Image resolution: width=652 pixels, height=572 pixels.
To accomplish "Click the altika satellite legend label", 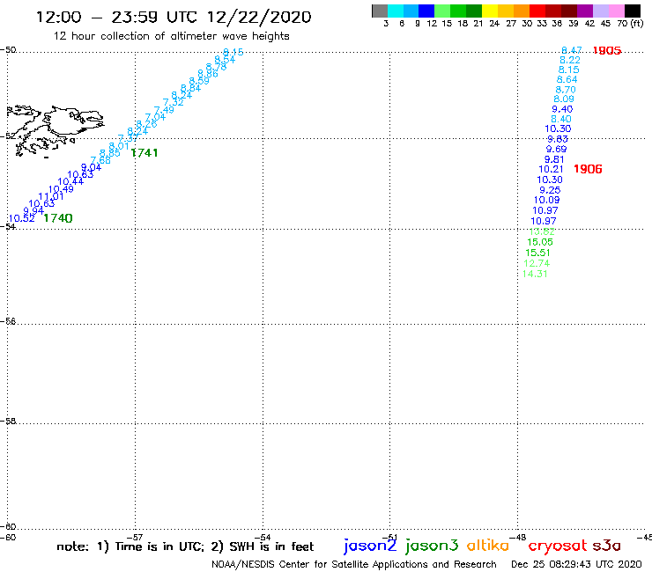I will [x=488, y=546].
